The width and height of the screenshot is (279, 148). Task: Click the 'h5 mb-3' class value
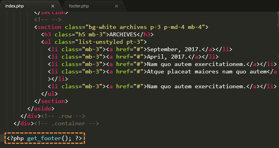[91, 34]
